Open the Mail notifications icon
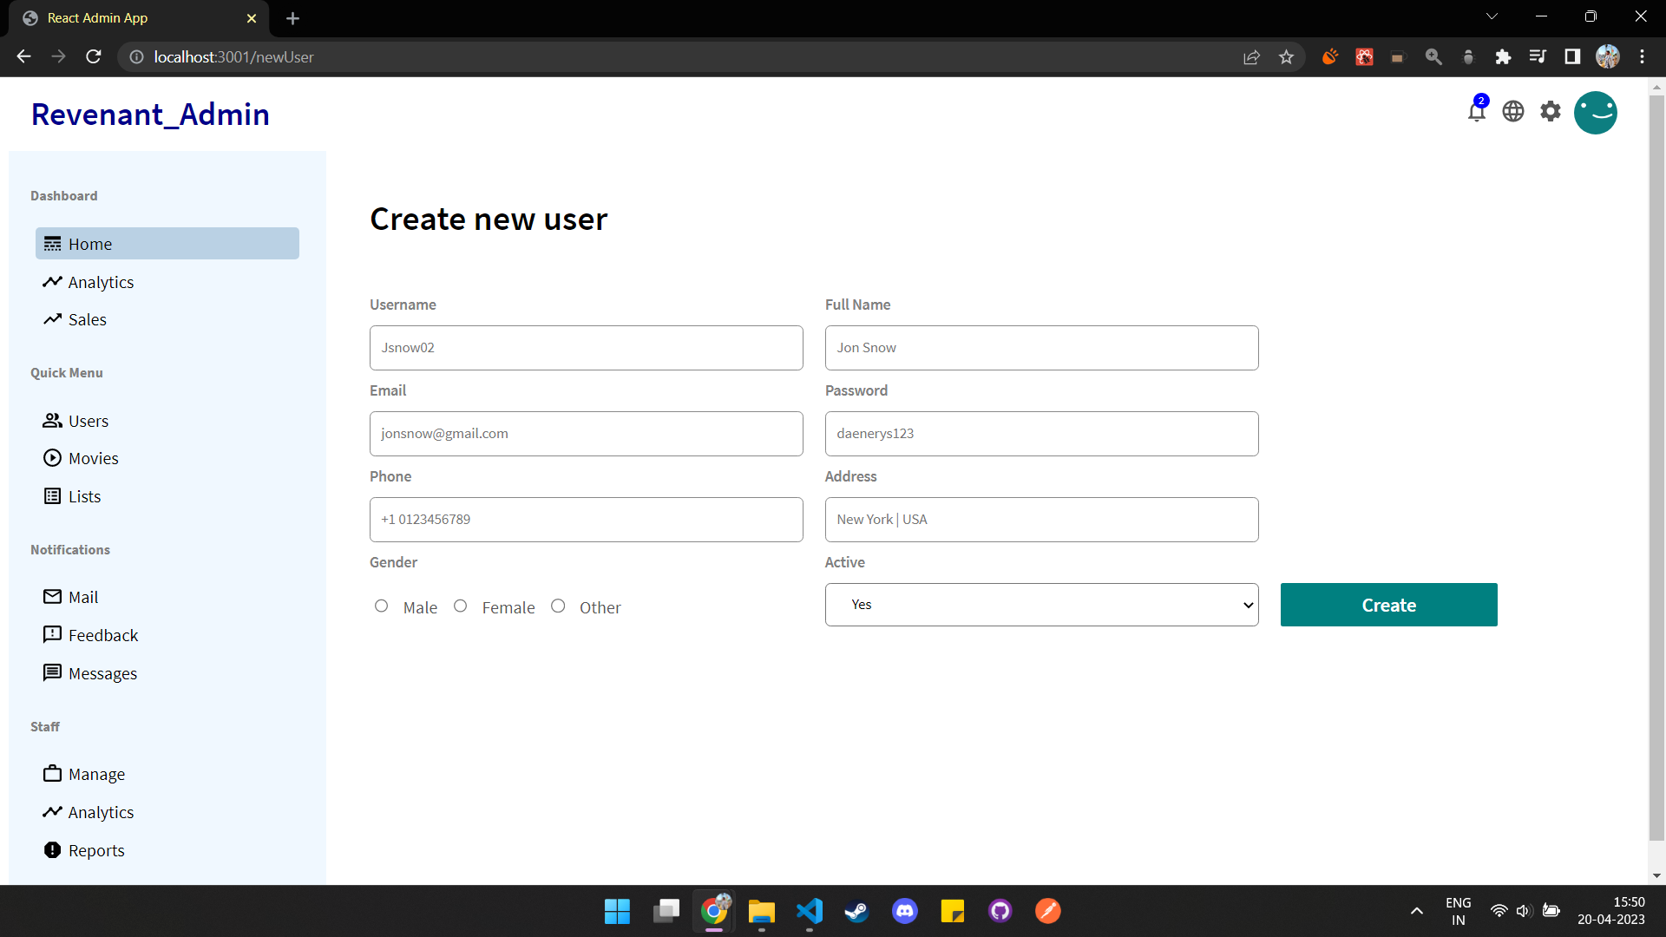1666x937 pixels. (x=53, y=597)
